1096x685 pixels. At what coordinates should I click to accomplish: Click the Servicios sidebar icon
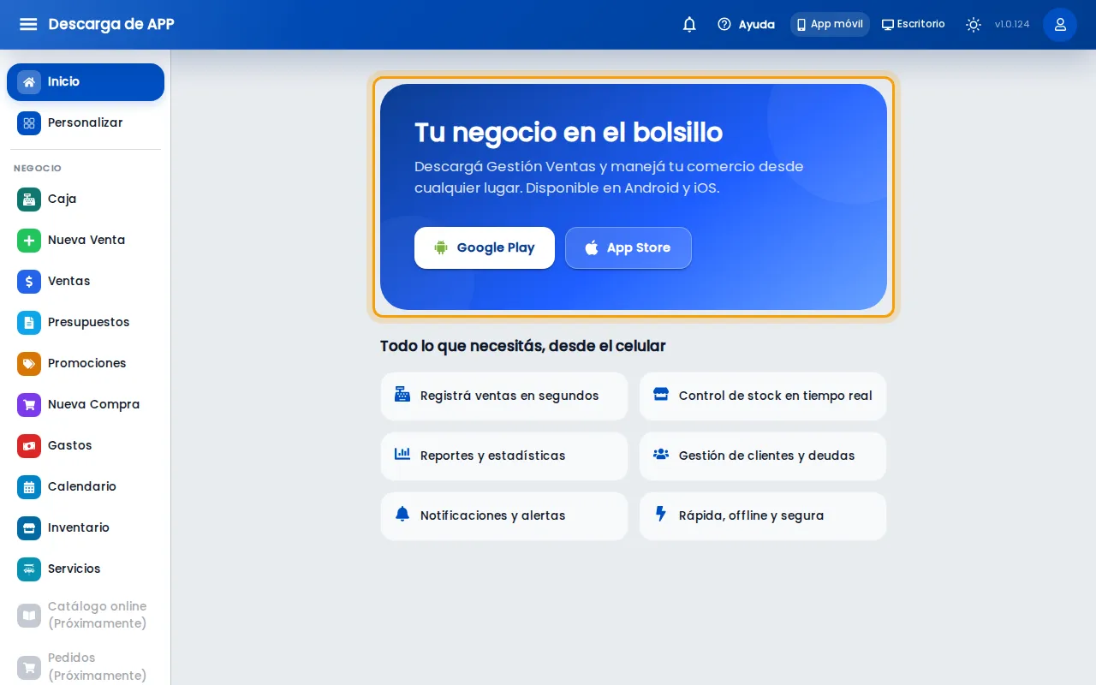(29, 569)
